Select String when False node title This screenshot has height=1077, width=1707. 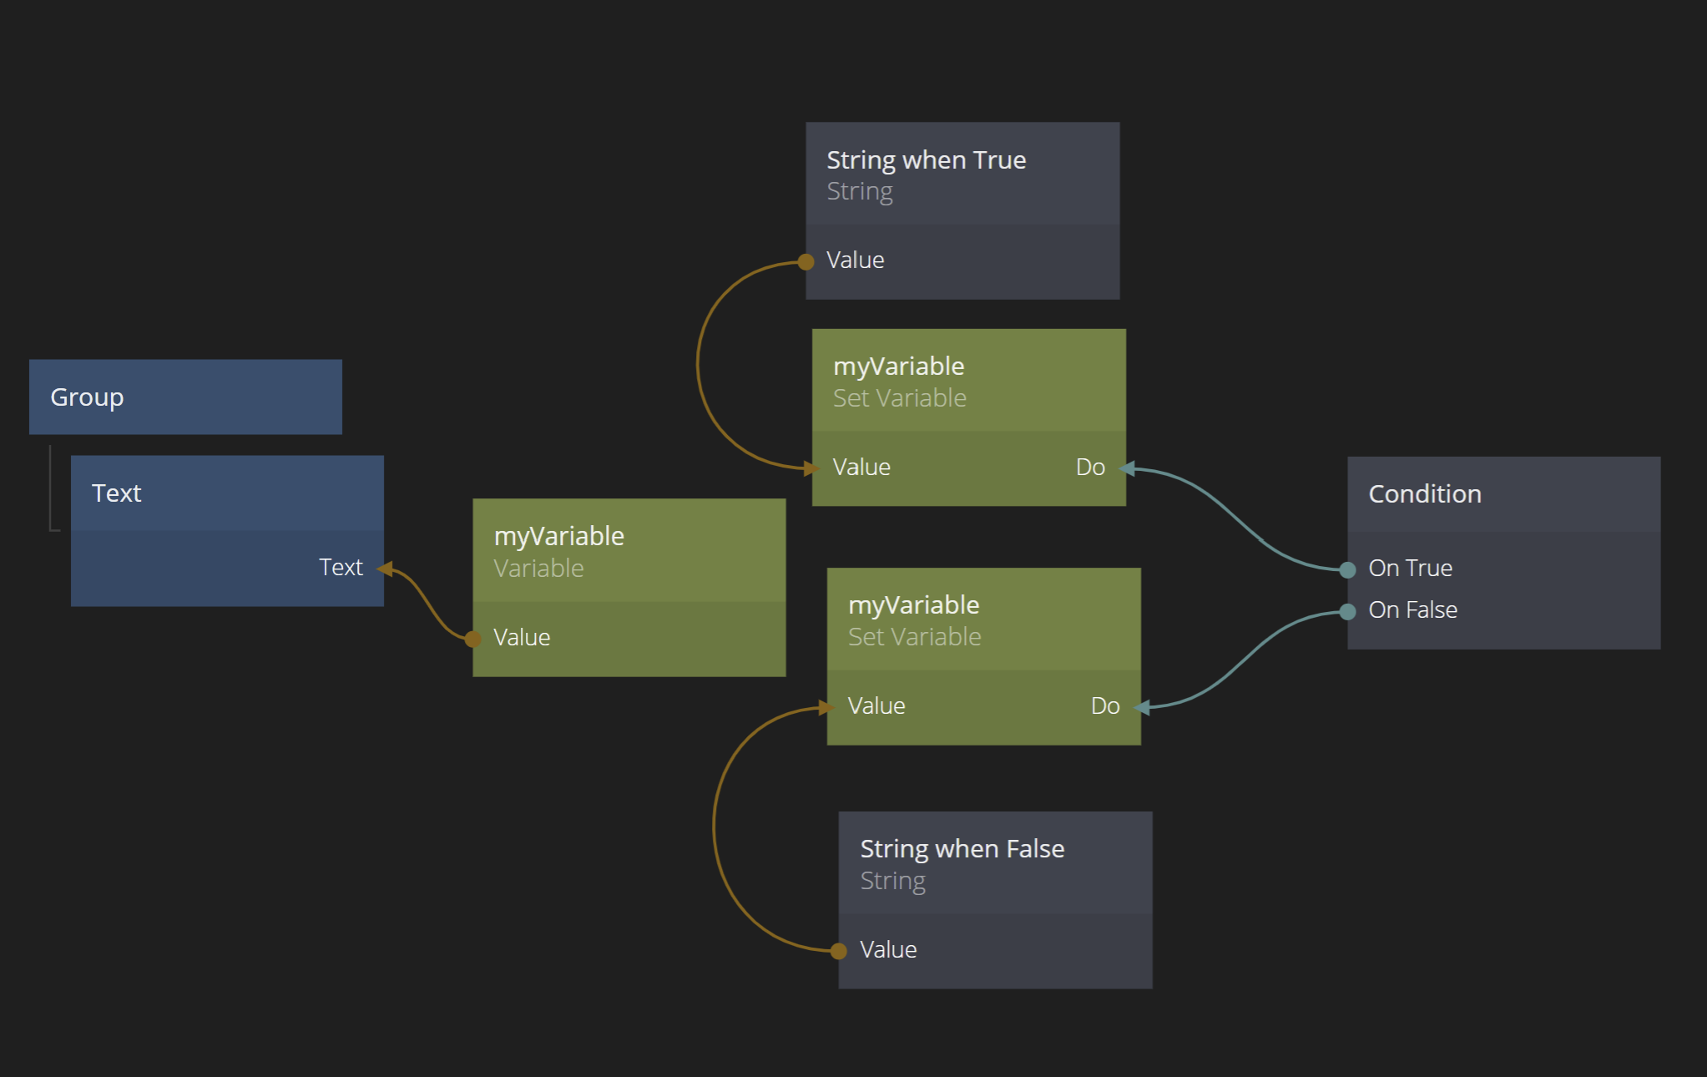(x=962, y=849)
